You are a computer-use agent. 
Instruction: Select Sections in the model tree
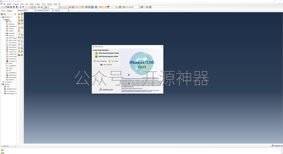pos(11,29)
